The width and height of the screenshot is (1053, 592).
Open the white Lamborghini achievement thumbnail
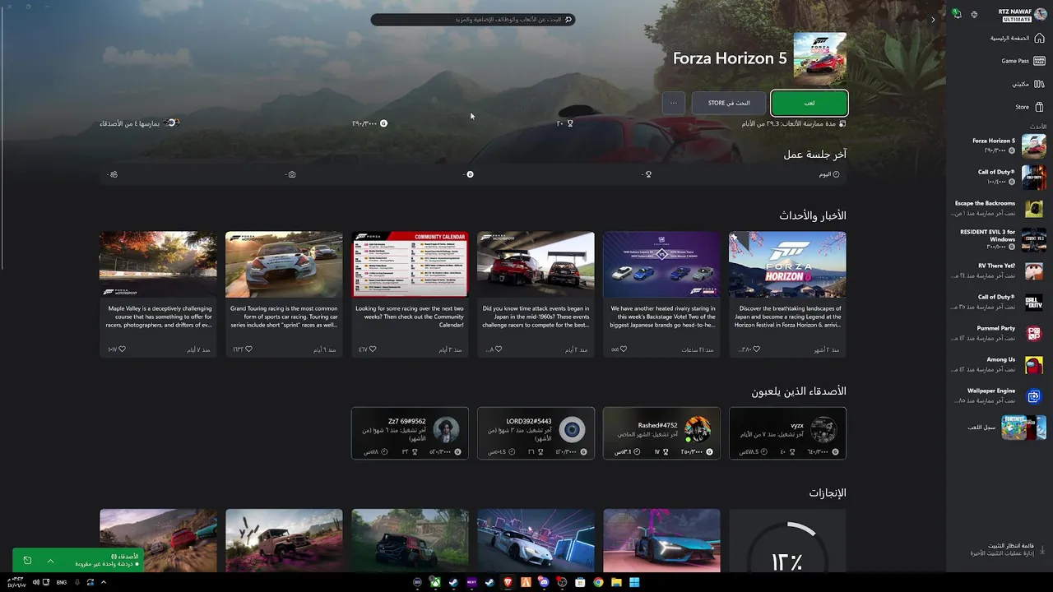[x=536, y=540]
